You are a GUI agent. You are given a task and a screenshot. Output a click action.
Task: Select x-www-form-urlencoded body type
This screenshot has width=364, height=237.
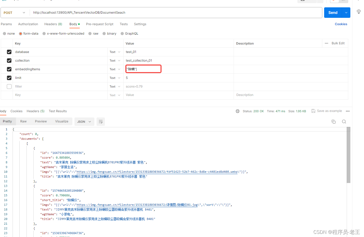(44, 34)
